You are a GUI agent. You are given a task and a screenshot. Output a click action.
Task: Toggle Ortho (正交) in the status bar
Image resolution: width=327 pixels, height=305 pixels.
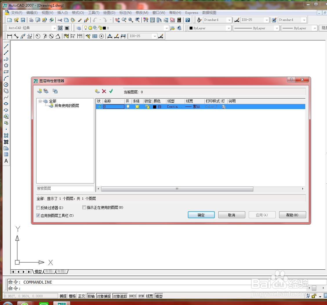pos(81,296)
